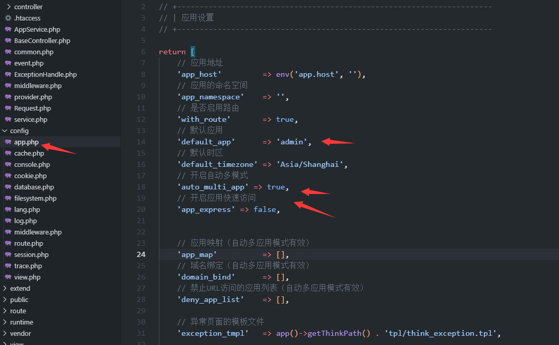Click the PHP icon beside app.php

click(x=8, y=142)
